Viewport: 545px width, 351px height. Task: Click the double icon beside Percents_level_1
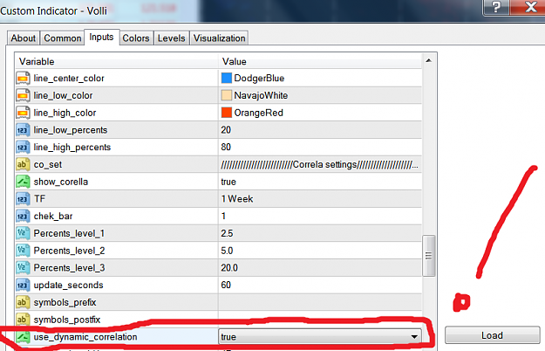click(23, 233)
